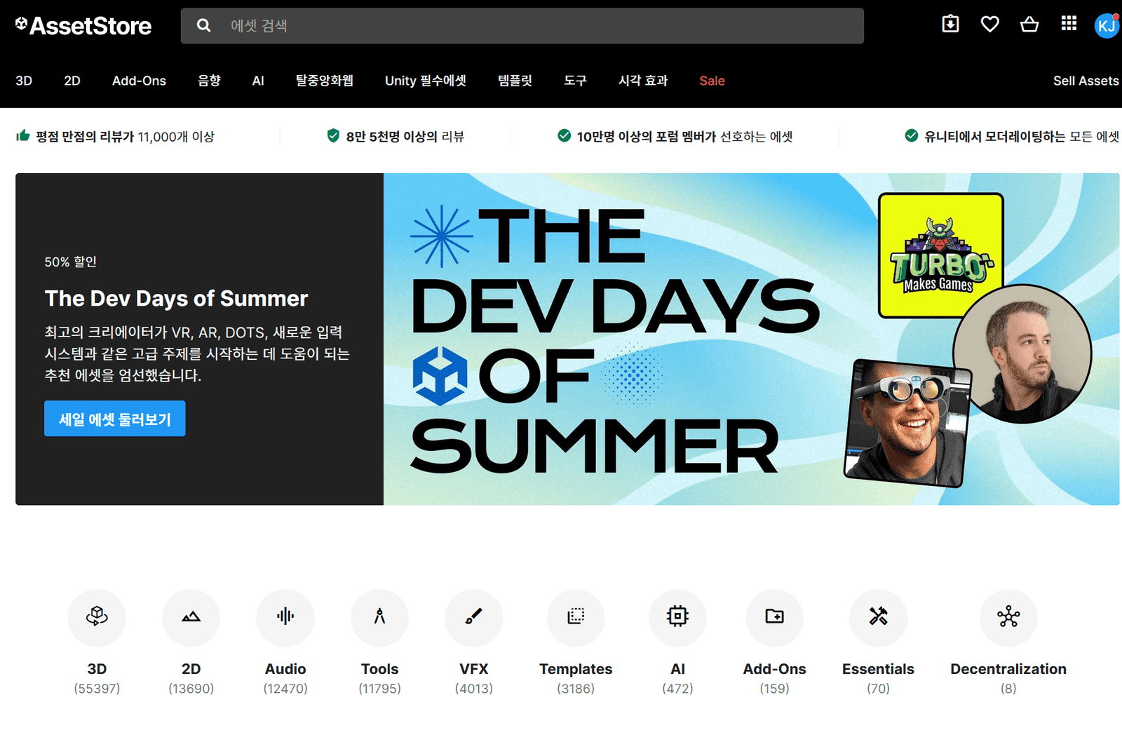This screenshot has height=749, width=1122.
Task: Open My Assets download icon
Action: tap(950, 24)
